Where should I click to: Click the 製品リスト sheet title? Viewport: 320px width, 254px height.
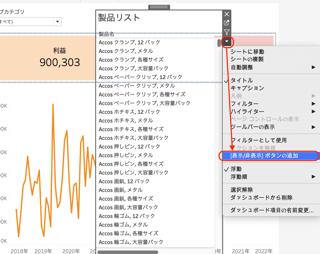click(x=119, y=18)
